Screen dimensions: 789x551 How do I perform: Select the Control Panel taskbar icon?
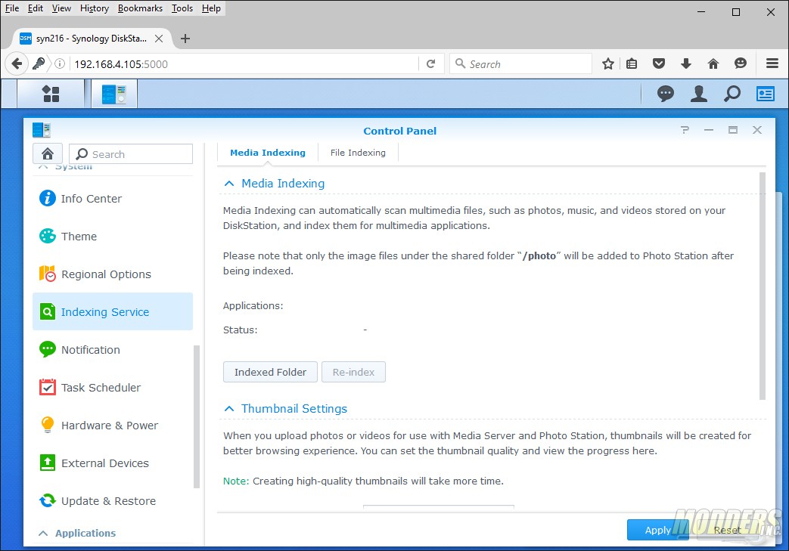coord(114,94)
